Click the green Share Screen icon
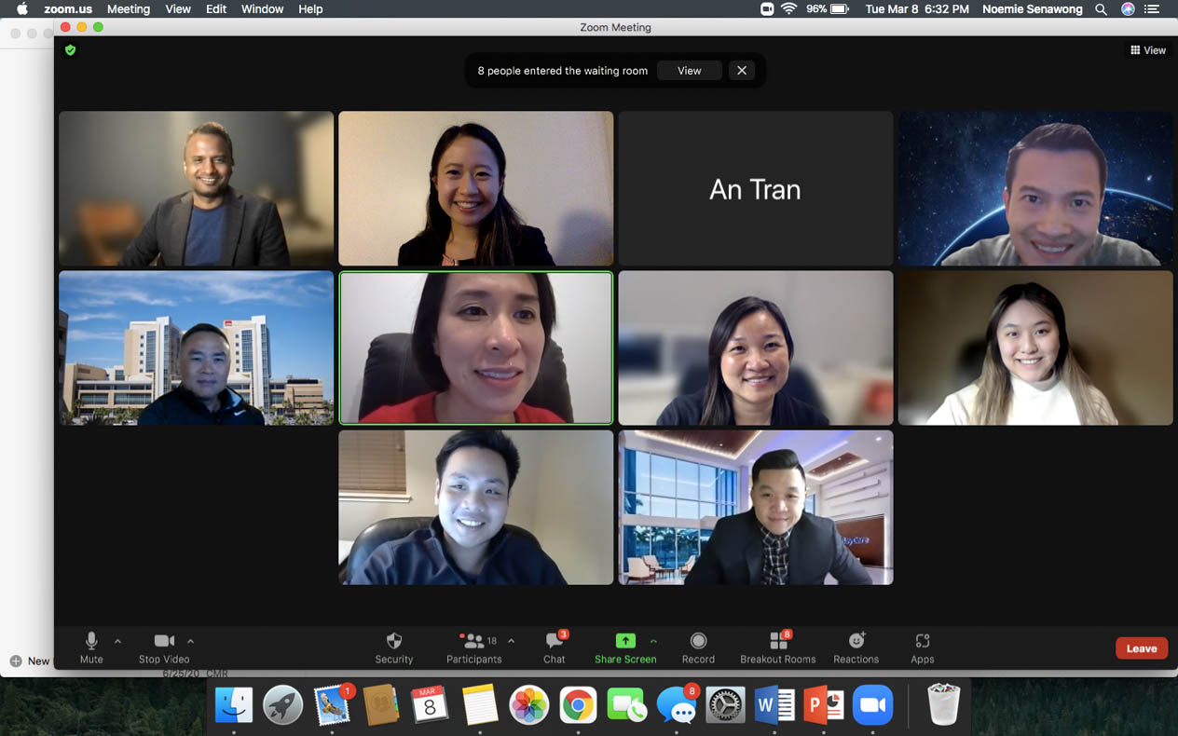 pos(625,641)
